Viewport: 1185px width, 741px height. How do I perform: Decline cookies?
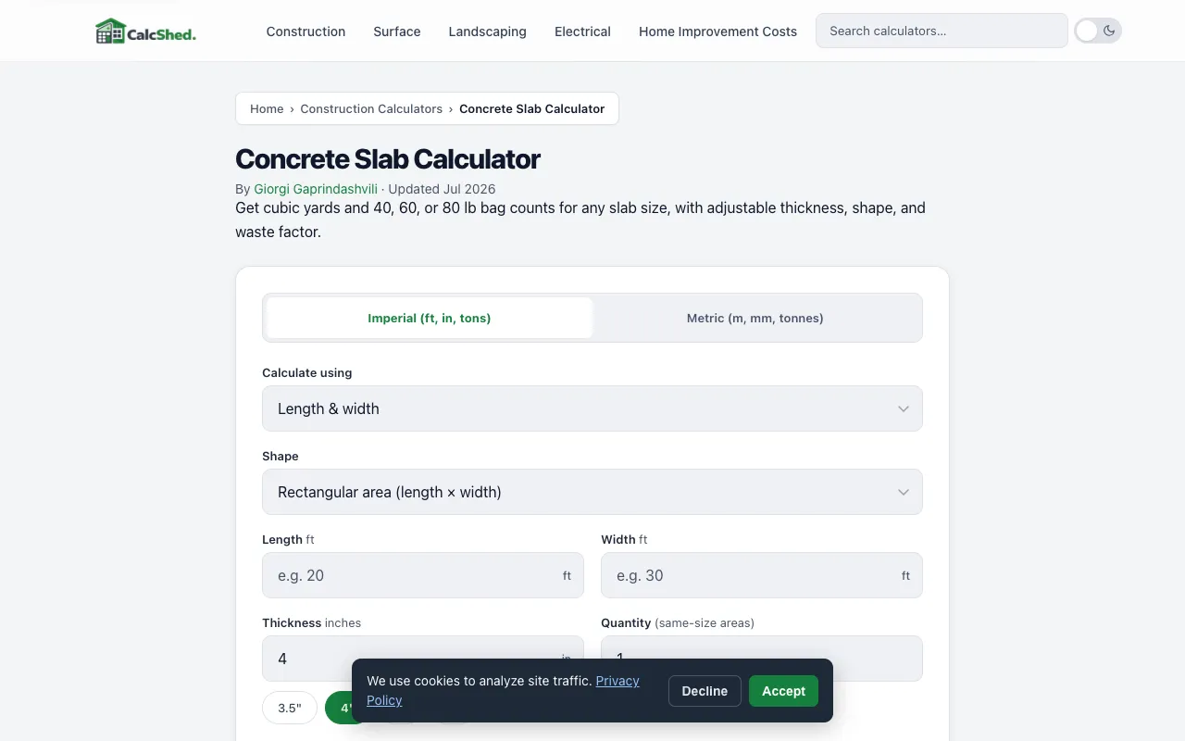[705, 691]
